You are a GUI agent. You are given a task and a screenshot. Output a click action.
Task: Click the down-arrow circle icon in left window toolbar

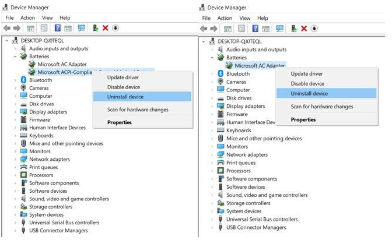point(116,28)
